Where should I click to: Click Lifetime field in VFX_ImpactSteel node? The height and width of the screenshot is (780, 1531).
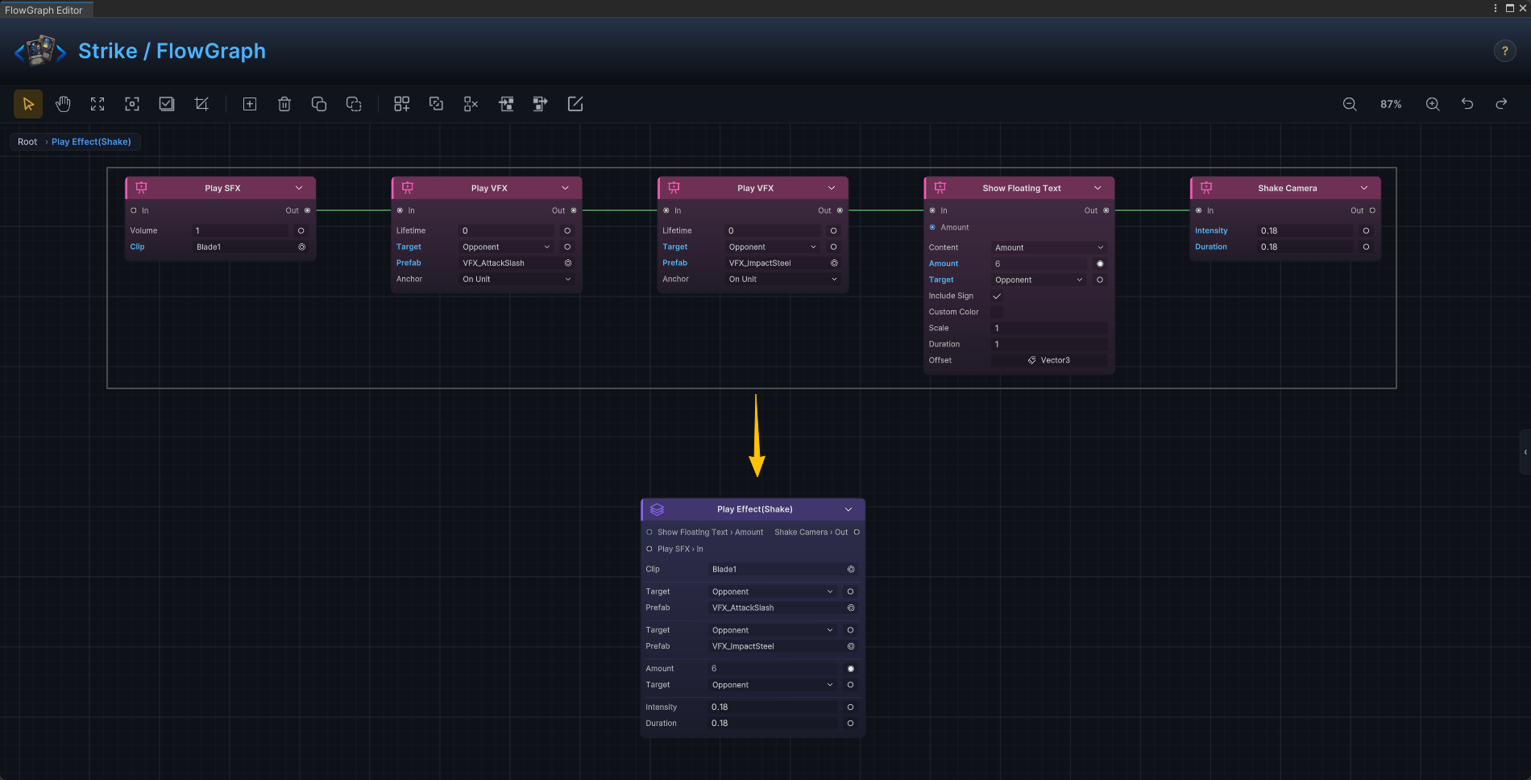coord(773,230)
